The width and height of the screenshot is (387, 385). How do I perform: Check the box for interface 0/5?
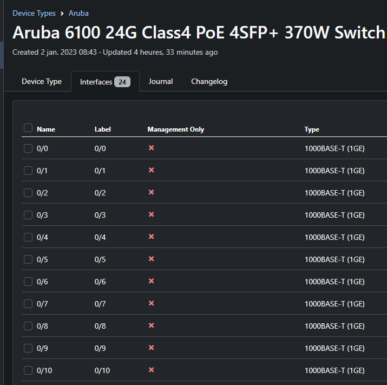click(x=28, y=259)
